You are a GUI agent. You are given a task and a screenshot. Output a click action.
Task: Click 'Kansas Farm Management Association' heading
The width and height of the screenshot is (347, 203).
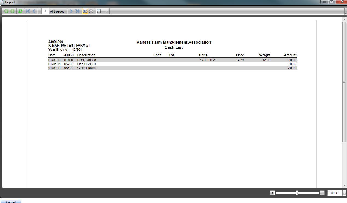[174, 42]
